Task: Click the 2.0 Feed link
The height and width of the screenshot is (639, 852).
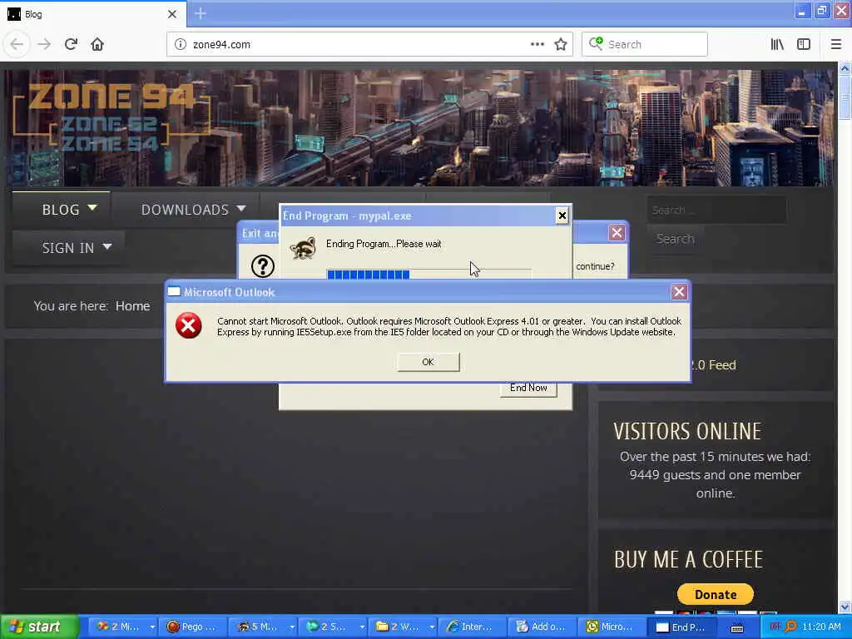Action: tap(714, 365)
